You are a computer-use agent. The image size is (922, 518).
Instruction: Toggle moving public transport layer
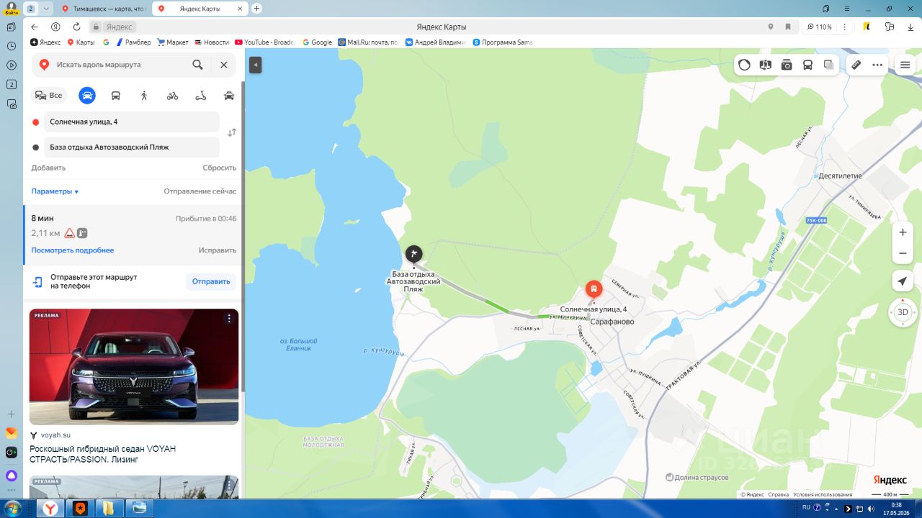(807, 65)
